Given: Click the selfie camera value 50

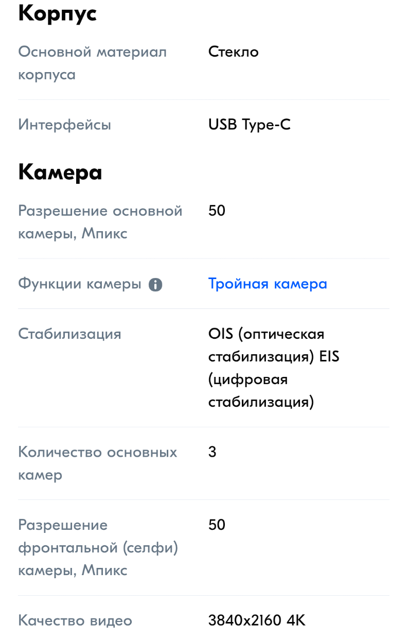Looking at the screenshot, I should click(x=216, y=525).
